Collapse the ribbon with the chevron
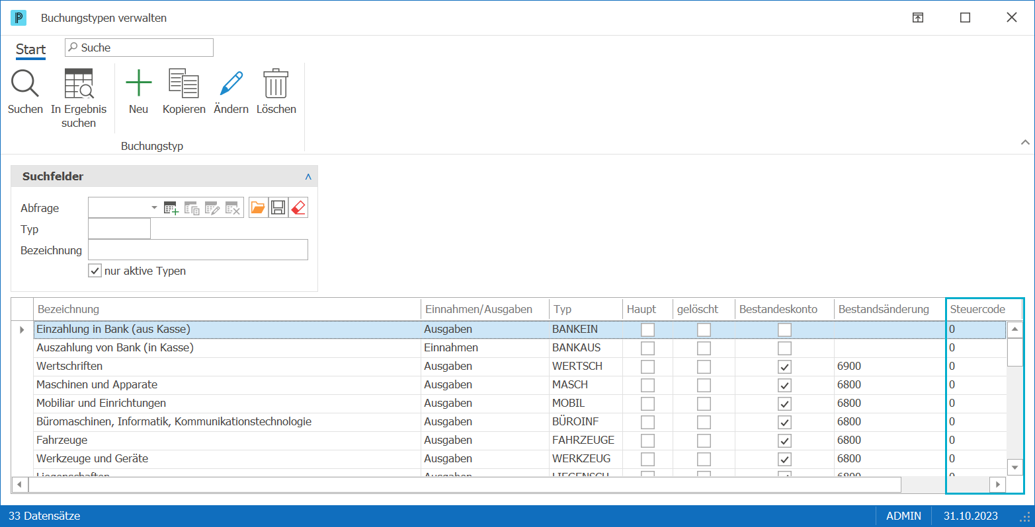 pyautogui.click(x=1025, y=142)
